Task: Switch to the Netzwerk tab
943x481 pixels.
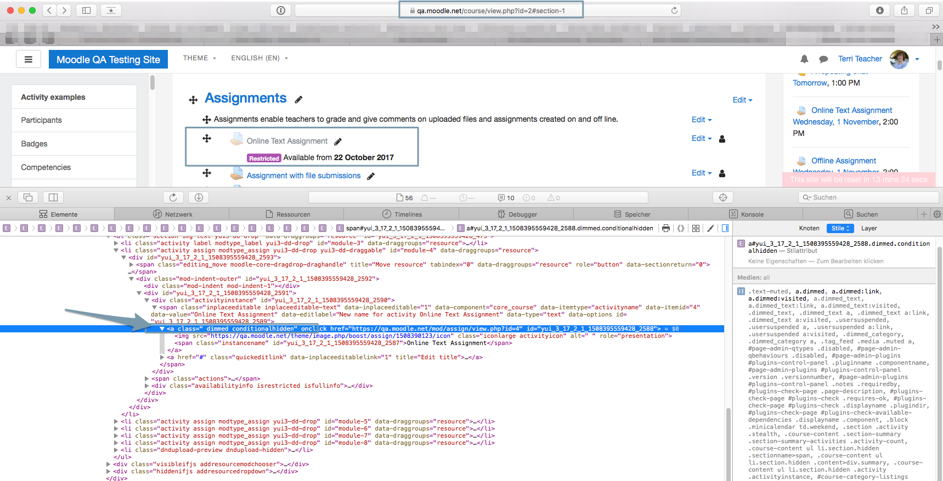Action: click(172, 214)
